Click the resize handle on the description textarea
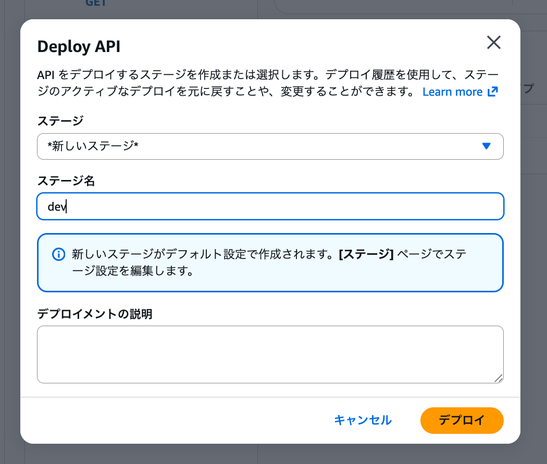547x464 pixels. 500,379
